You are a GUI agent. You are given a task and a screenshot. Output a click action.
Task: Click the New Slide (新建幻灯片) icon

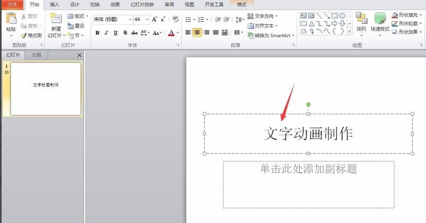click(56, 18)
